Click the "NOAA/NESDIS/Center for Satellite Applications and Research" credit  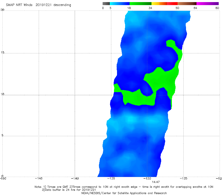tap(124, 193)
